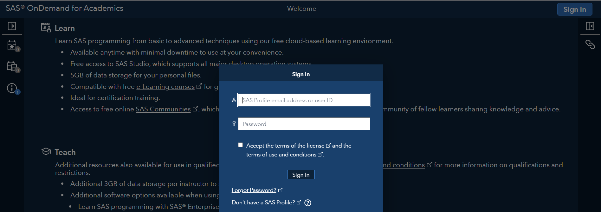
Task: Click '5GB of data storage' bullet text
Action: [136, 75]
